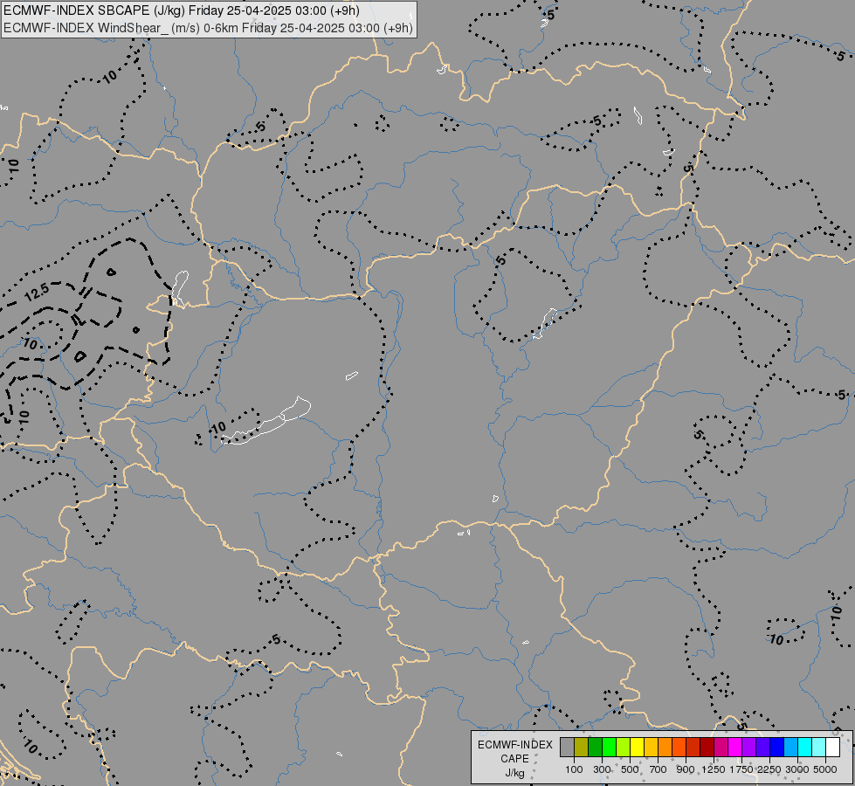Click the 900 legend value
The height and width of the screenshot is (786, 855).
686,769
